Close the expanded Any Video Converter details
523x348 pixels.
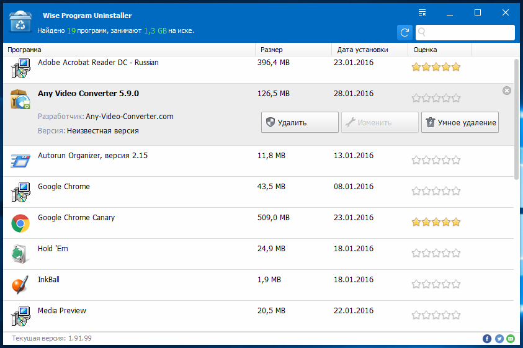click(507, 91)
